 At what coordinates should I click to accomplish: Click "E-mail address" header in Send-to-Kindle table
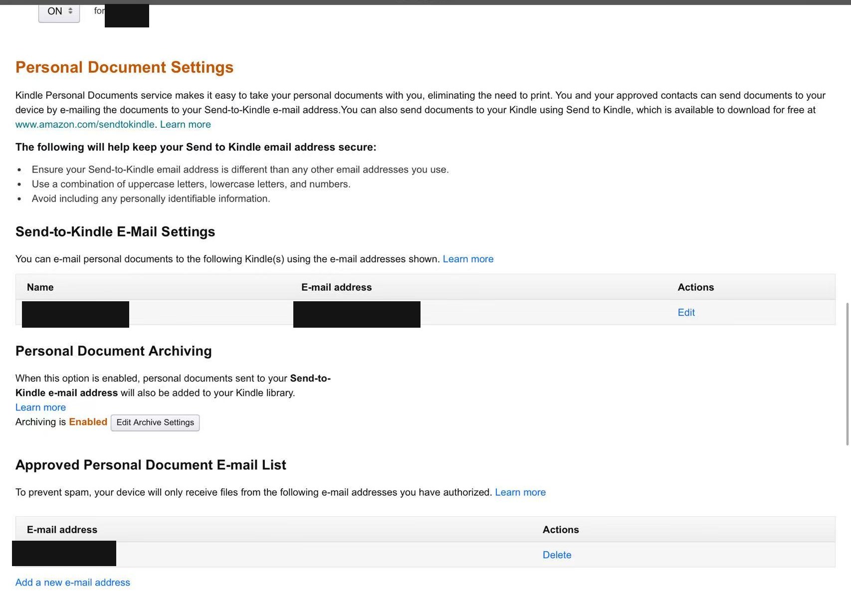(337, 287)
